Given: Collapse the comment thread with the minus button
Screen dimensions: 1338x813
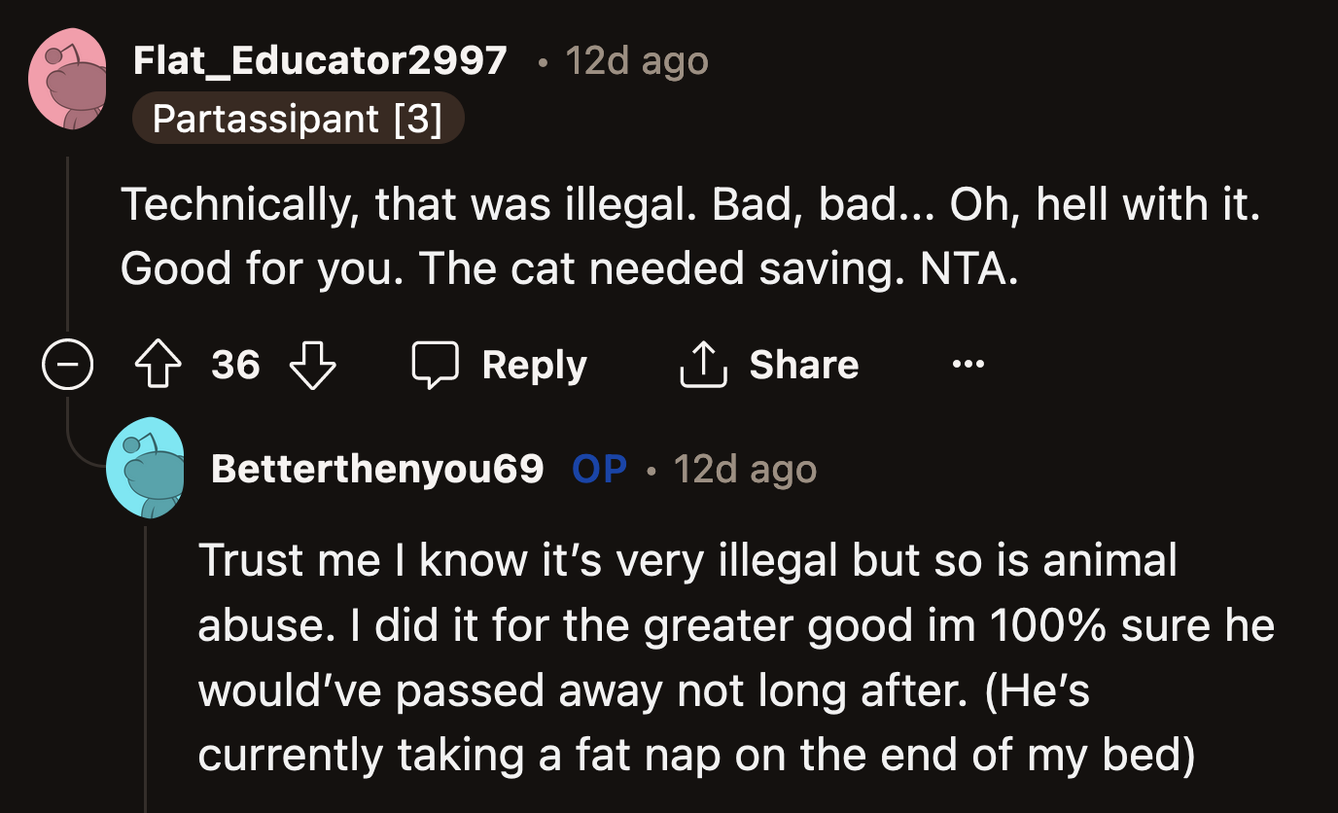Looking at the screenshot, I should [67, 365].
